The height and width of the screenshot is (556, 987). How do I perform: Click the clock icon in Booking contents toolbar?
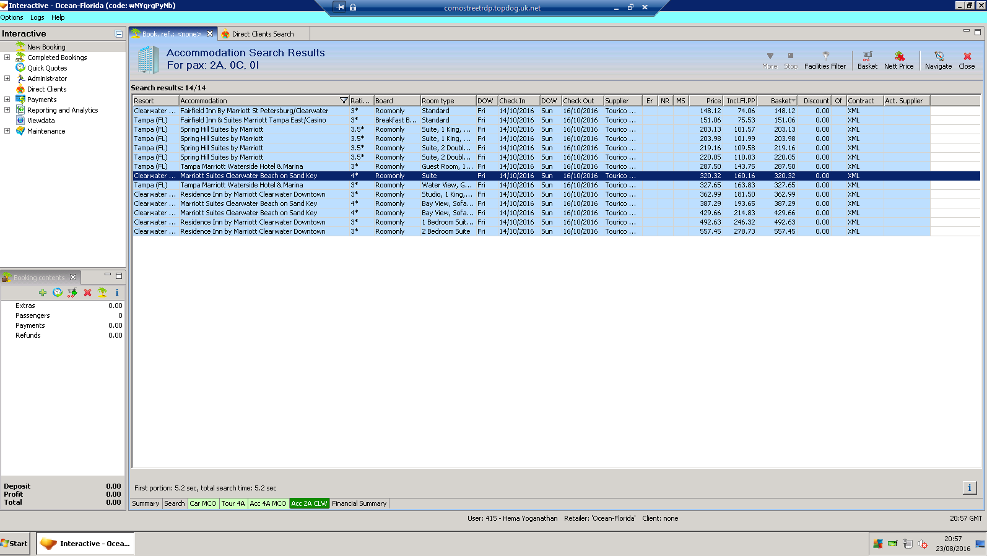[58, 293]
